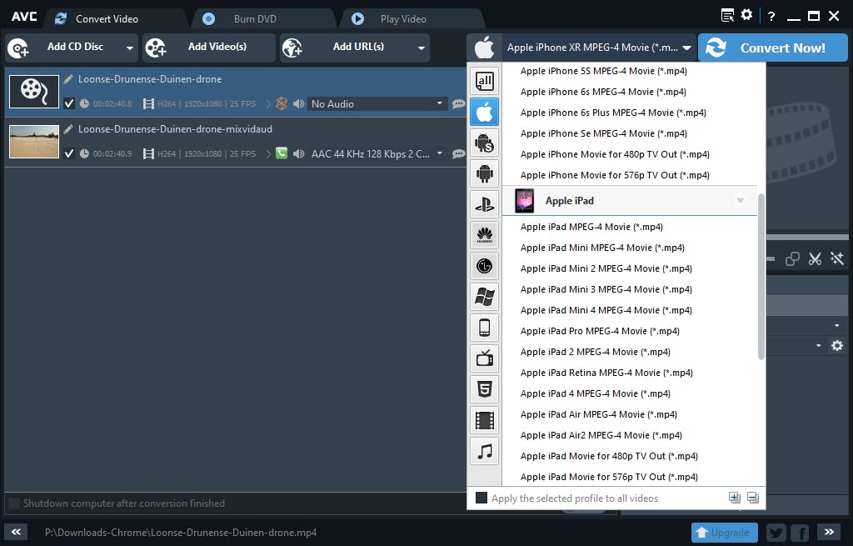Select the mobile phone category icon

484,328
